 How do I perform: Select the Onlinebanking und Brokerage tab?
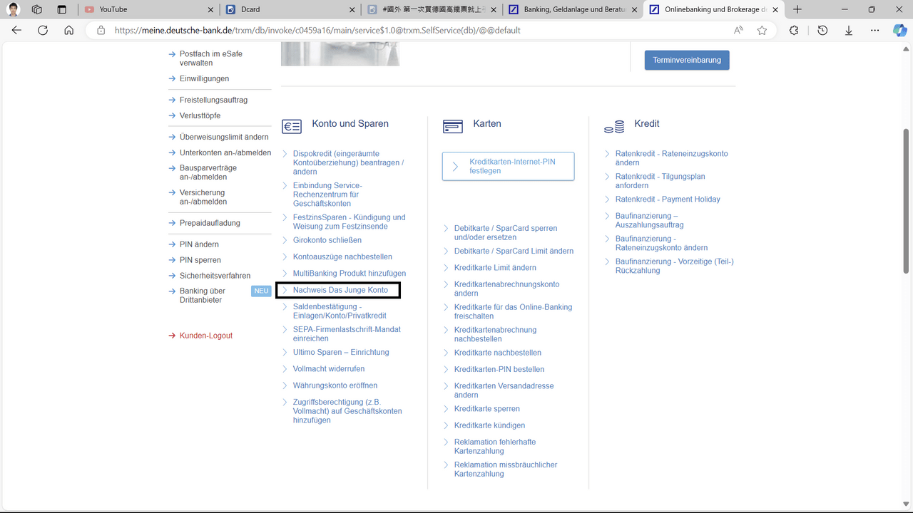tap(713, 9)
